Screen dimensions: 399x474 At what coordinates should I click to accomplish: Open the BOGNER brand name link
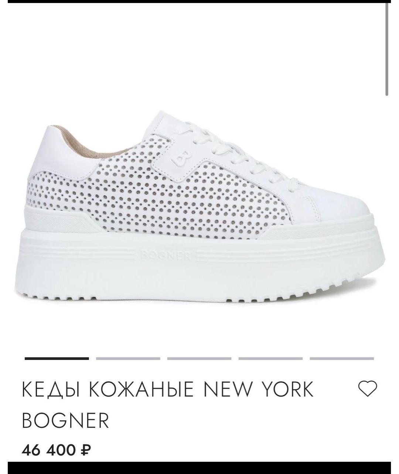(66, 421)
